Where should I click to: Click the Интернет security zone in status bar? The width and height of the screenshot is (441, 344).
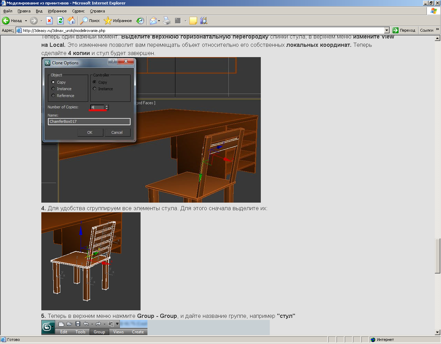point(382,340)
